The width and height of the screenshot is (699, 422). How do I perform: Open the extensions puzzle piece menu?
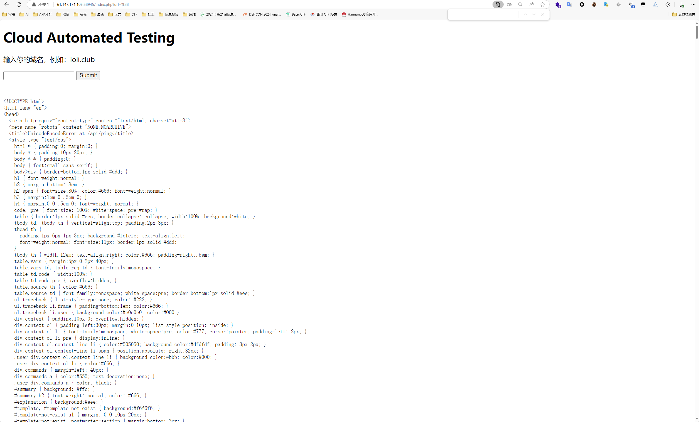668,4
